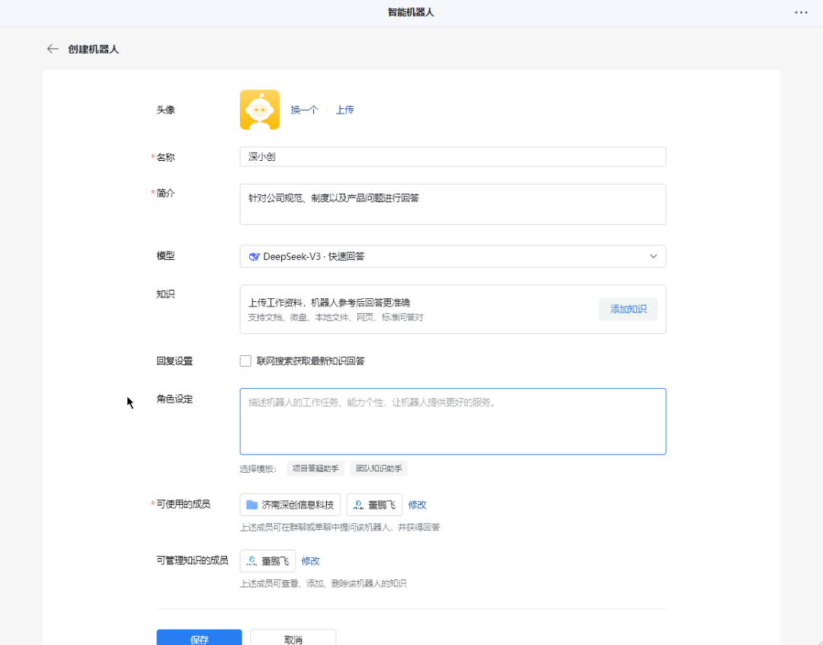The height and width of the screenshot is (645, 823).
Task: Click the 名称 input field with 深小创
Action: pos(452,156)
